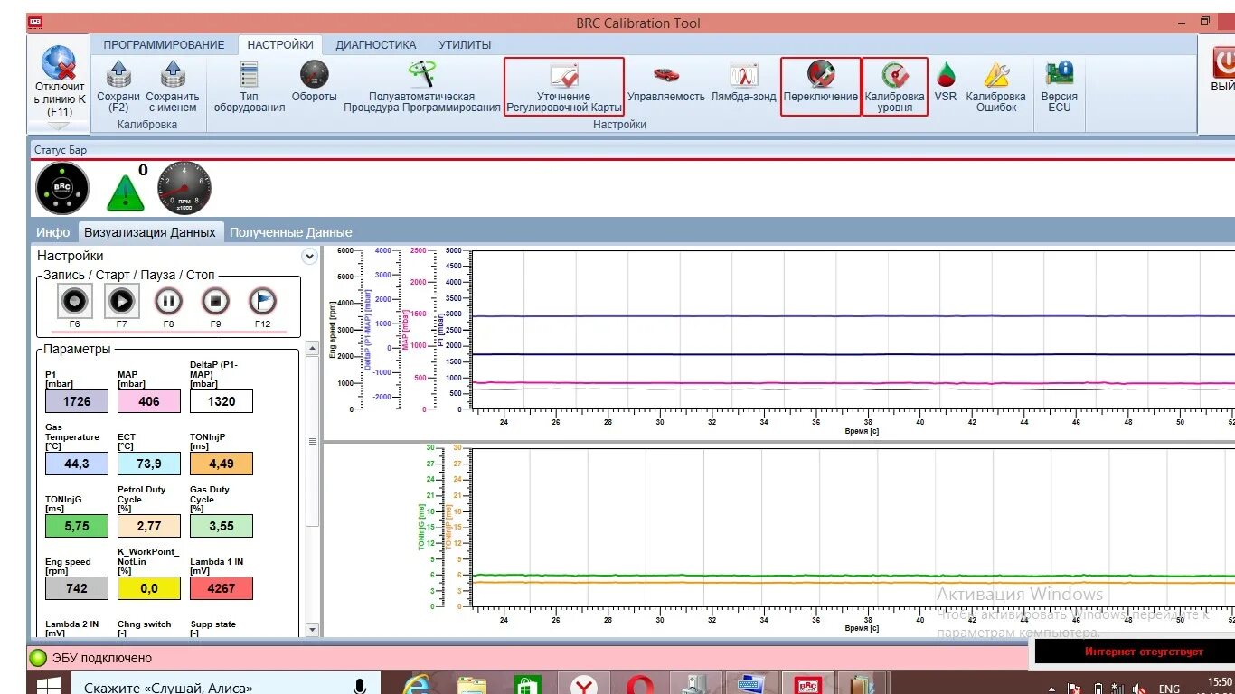Open File Explorer from taskbar
The image size is (1235, 694).
tap(471, 687)
